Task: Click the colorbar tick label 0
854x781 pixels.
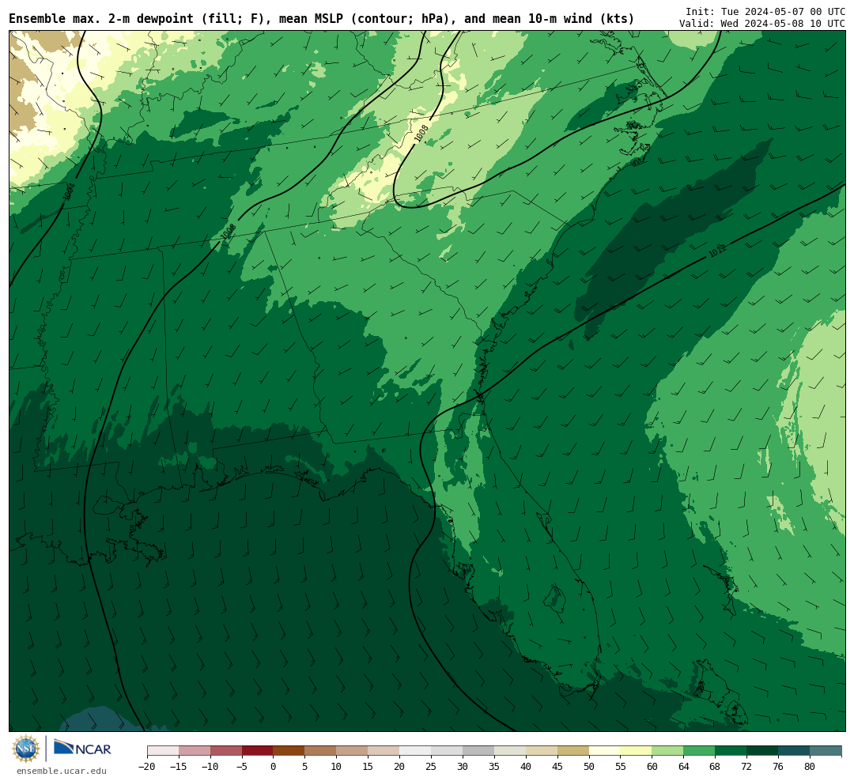Action: pyautogui.click(x=274, y=766)
